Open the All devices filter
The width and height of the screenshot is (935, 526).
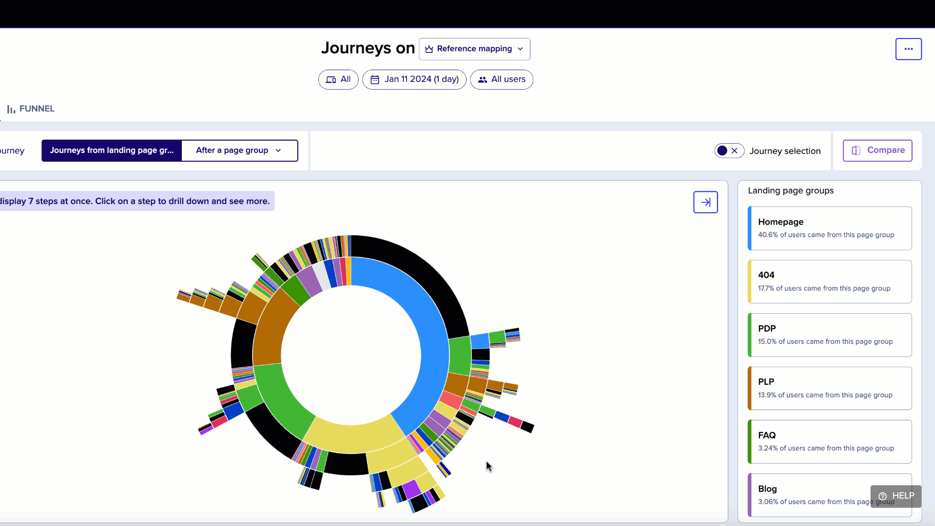pos(338,79)
